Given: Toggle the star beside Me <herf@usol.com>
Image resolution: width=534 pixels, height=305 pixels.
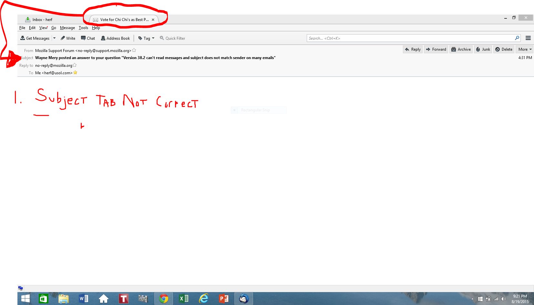Looking at the screenshot, I should tap(75, 73).
